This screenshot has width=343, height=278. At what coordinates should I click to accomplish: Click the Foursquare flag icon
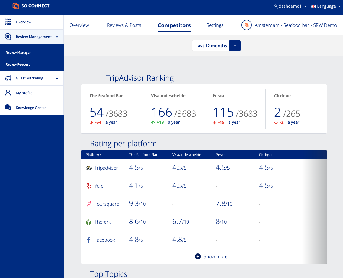[x=89, y=204]
